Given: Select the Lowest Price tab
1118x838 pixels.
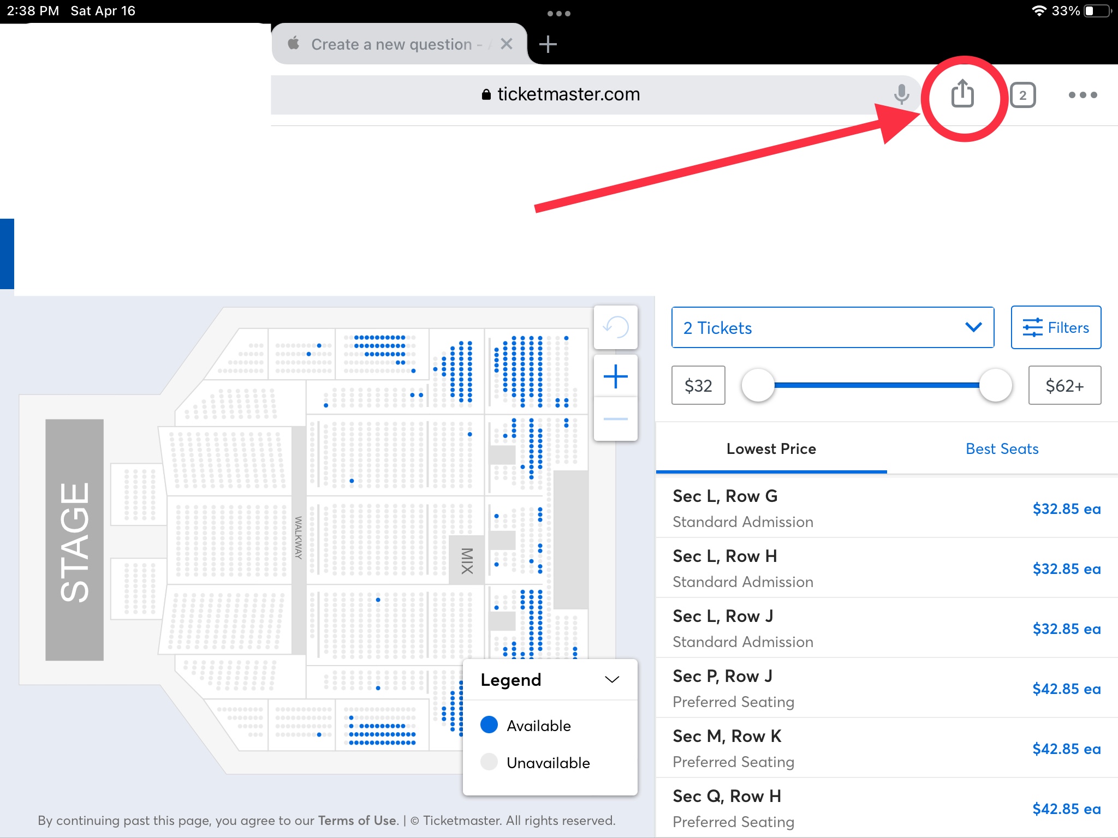Looking at the screenshot, I should 771,448.
